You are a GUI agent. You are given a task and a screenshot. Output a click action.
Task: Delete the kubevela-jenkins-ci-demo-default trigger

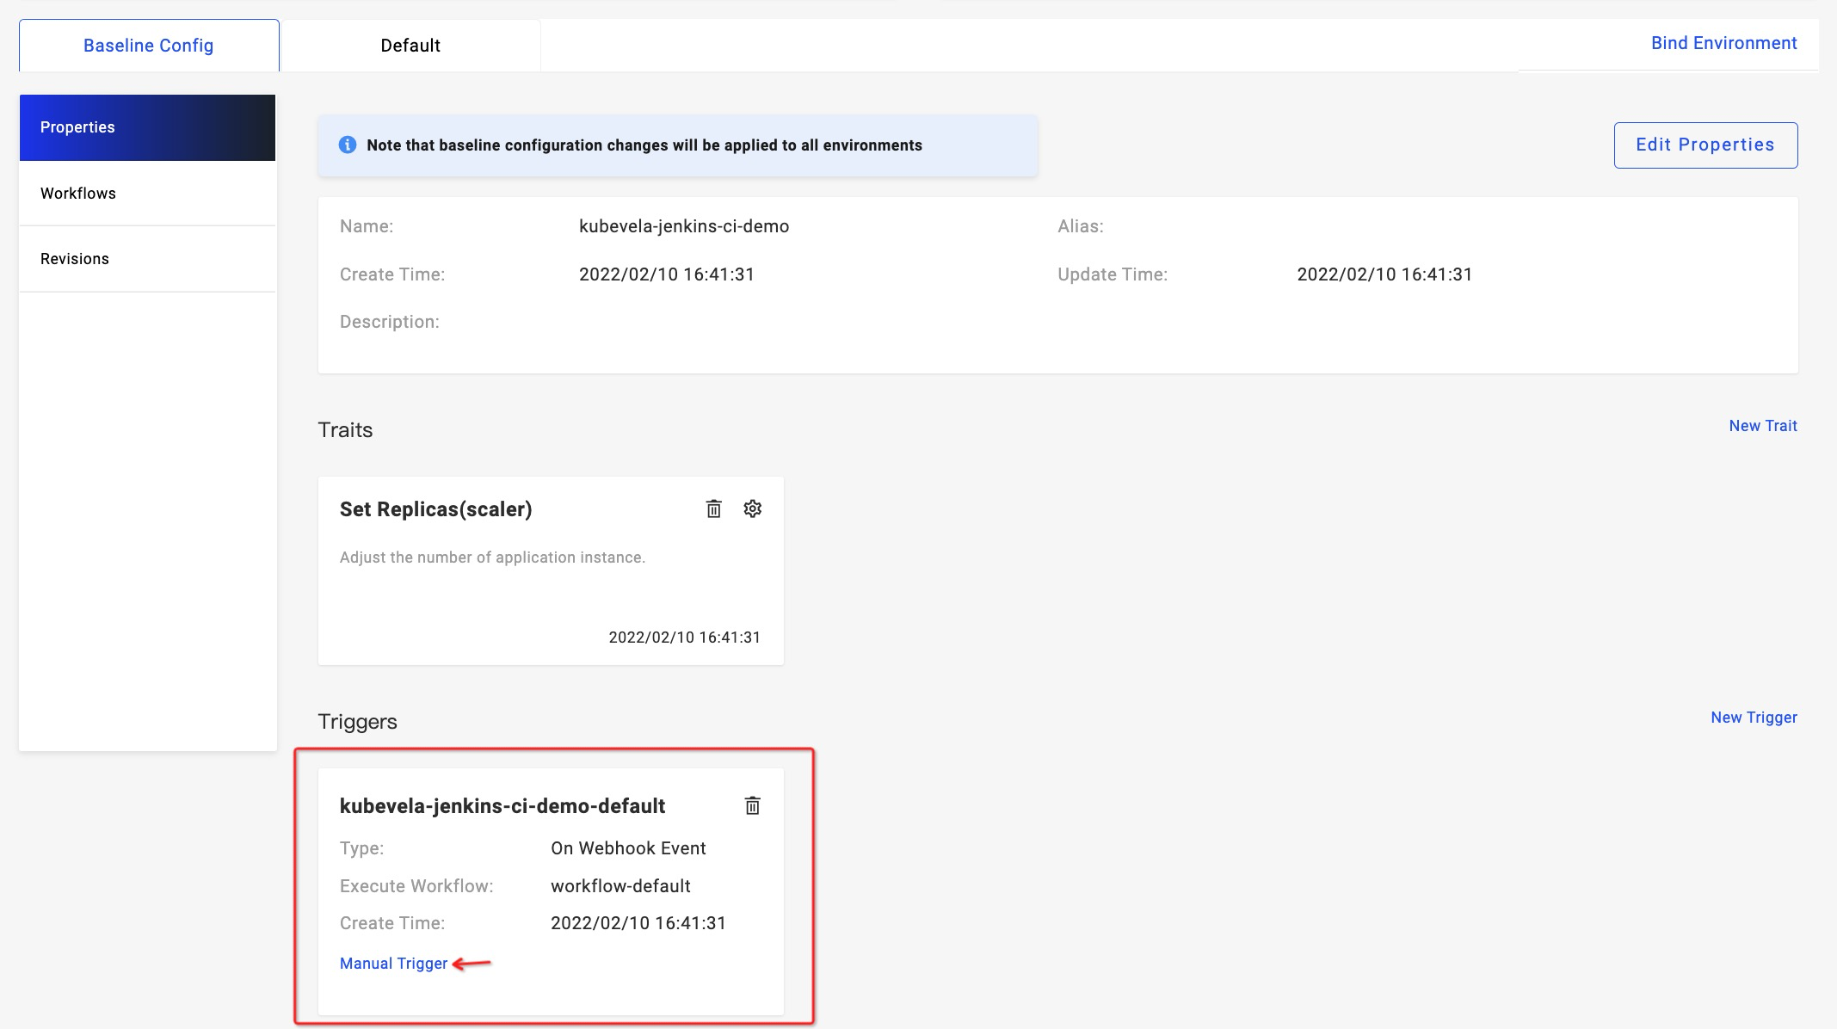click(x=752, y=805)
